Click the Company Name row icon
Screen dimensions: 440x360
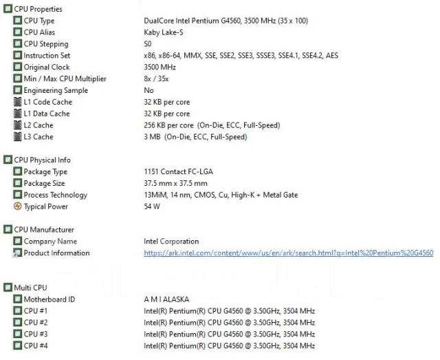[17, 241]
